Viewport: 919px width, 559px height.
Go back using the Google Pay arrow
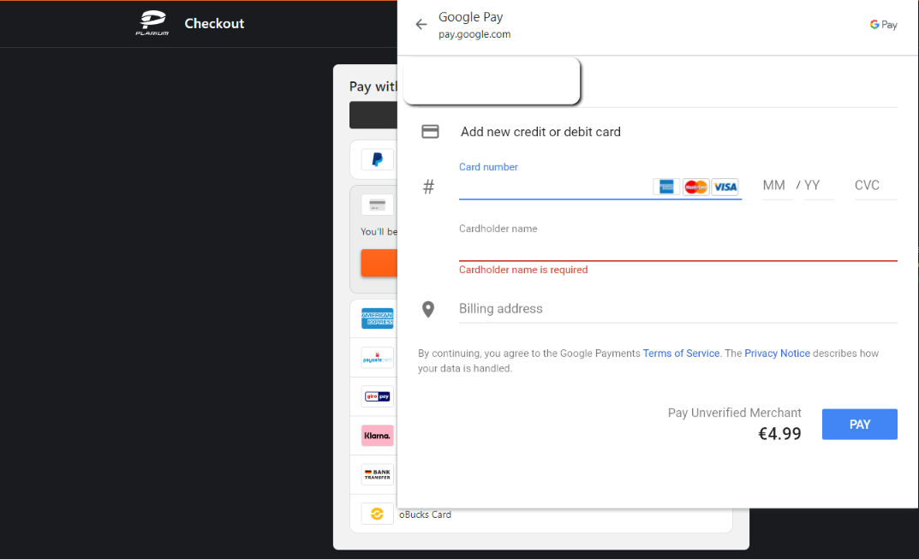[421, 25]
